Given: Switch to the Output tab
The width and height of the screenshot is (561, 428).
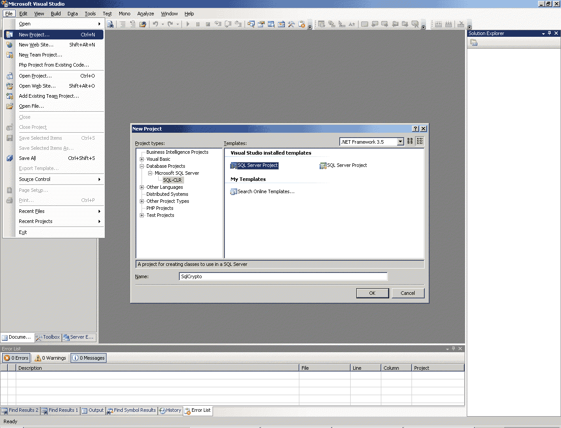Looking at the screenshot, I should pyautogui.click(x=92, y=410).
